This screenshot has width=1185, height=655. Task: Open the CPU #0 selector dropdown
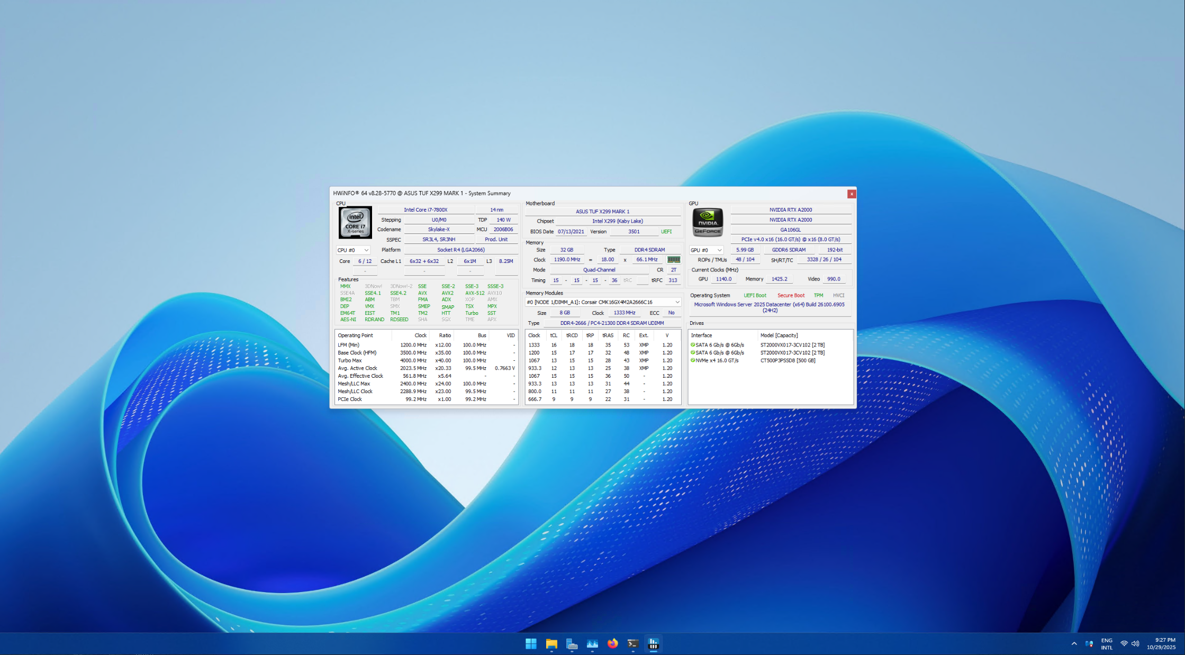pos(353,250)
